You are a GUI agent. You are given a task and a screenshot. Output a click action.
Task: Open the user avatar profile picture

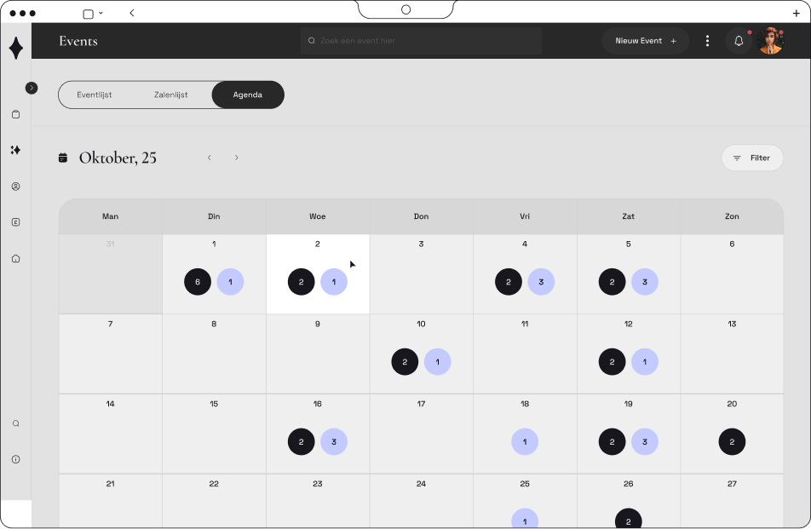(x=770, y=41)
